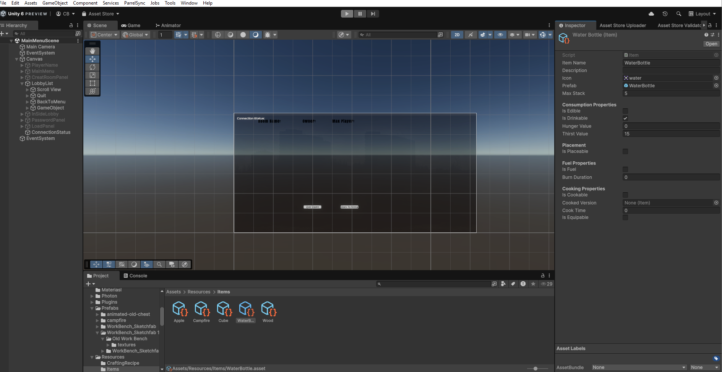Viewport: 722px width, 372px height.
Task: Switch to Asset Store Uploader tab
Action: 623,25
